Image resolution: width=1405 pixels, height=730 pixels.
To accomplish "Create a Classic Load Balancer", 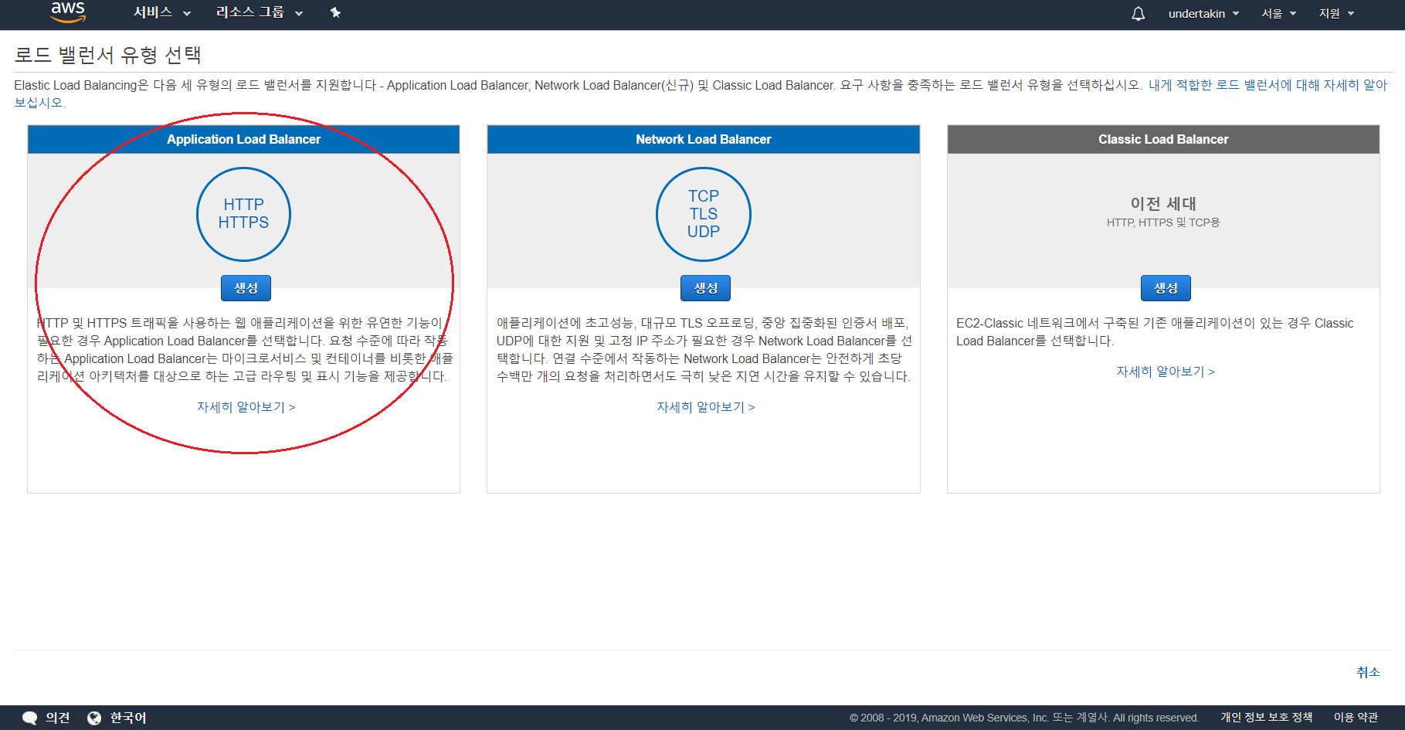I will 1166,288.
